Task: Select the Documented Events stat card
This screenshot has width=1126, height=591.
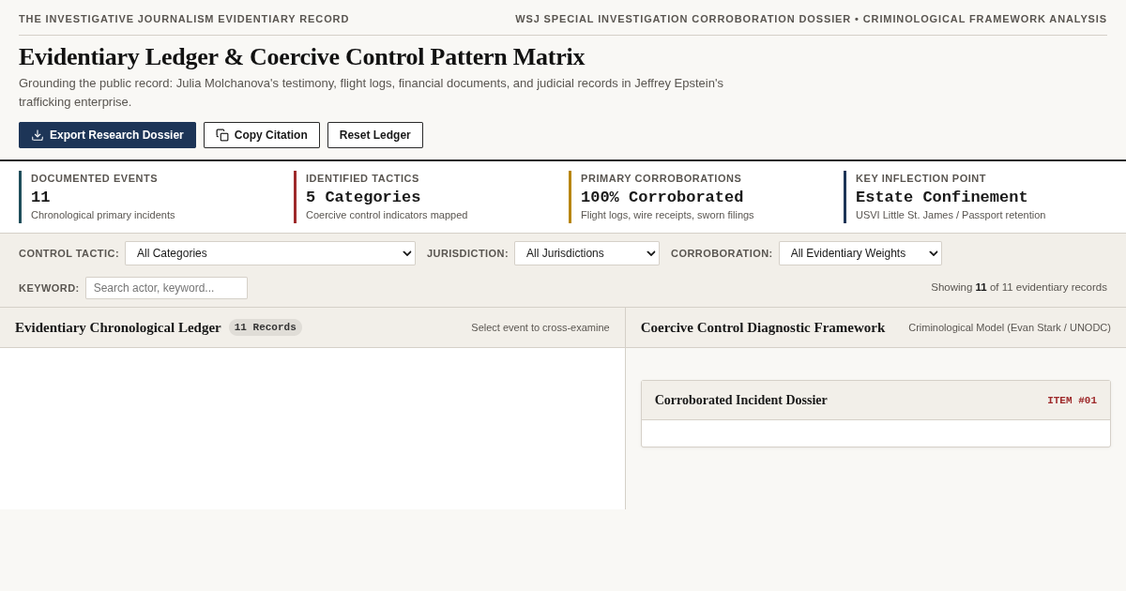Action: pos(148,197)
